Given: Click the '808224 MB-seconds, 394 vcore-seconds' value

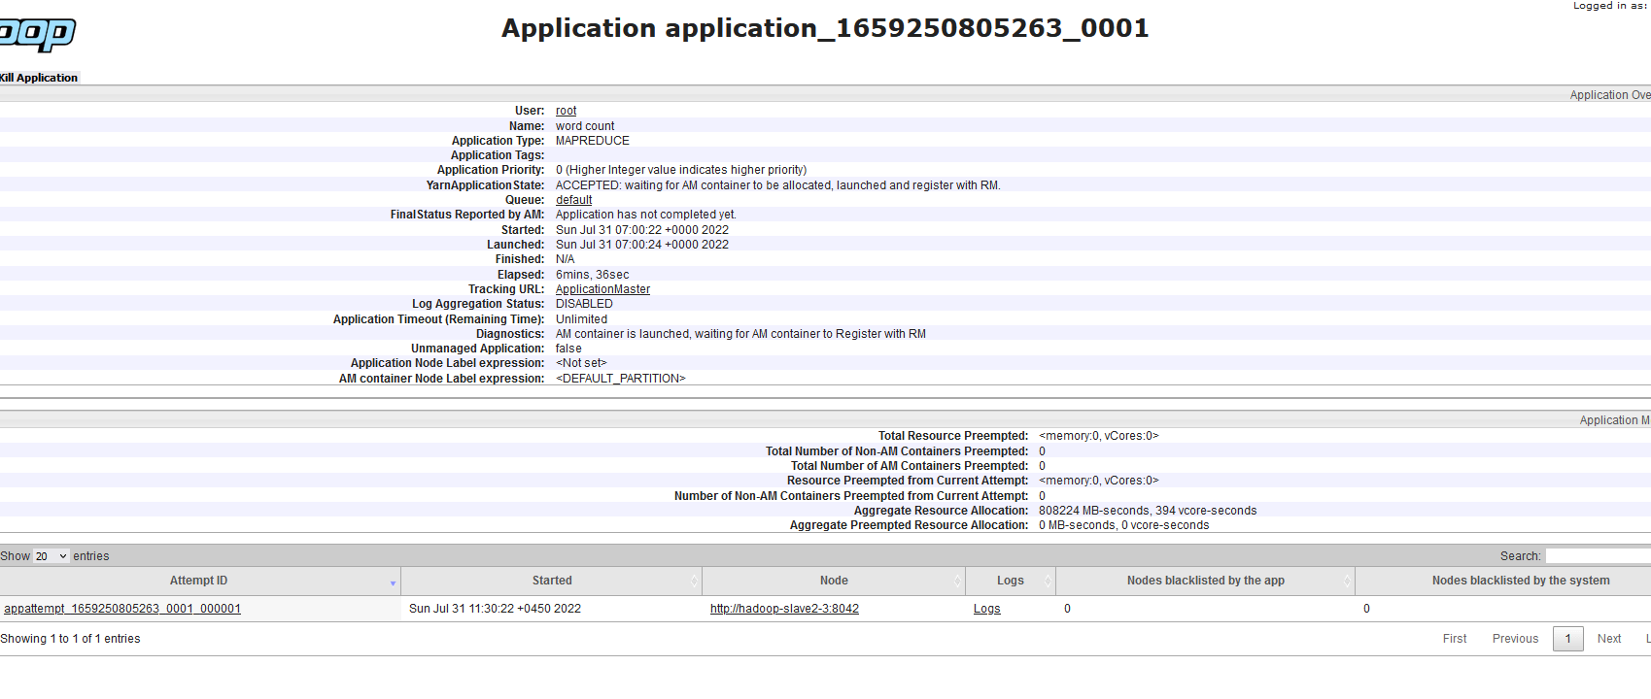Looking at the screenshot, I should click(1148, 511).
